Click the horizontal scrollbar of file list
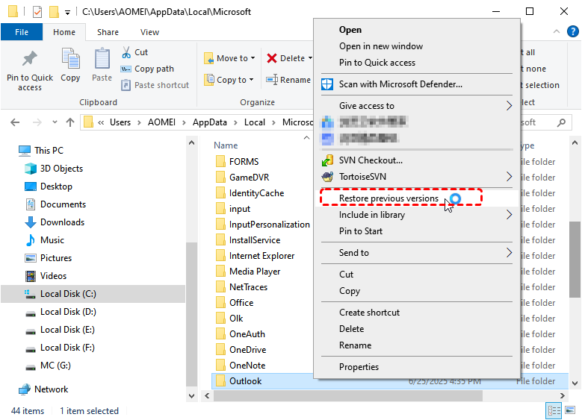 tap(348, 396)
